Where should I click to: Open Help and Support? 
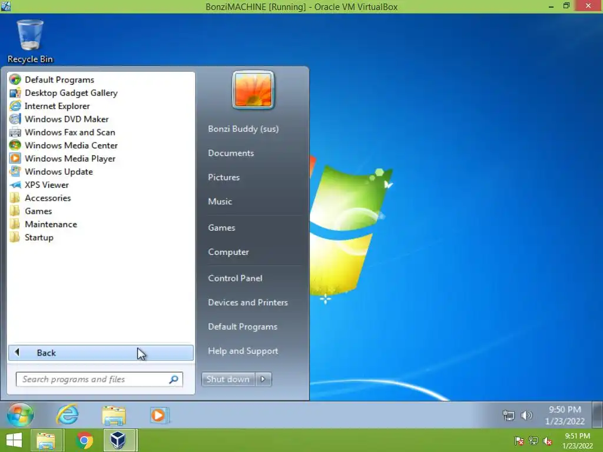pos(243,351)
